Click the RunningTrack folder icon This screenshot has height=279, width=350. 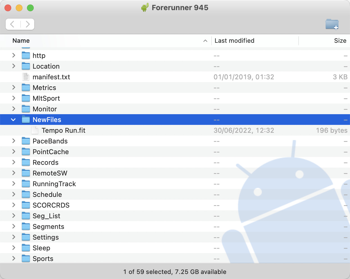click(x=26, y=184)
